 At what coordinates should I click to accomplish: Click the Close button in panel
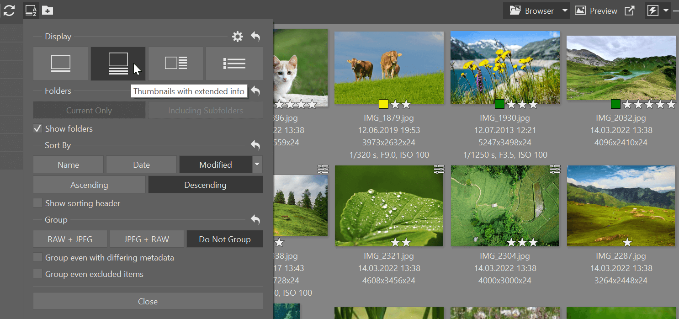pos(148,302)
